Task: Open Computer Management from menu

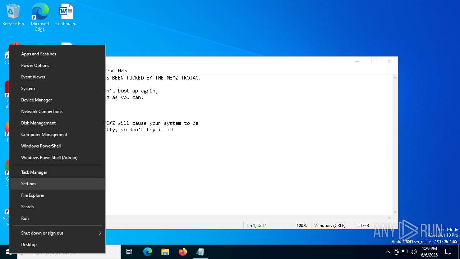Action: 57,135
